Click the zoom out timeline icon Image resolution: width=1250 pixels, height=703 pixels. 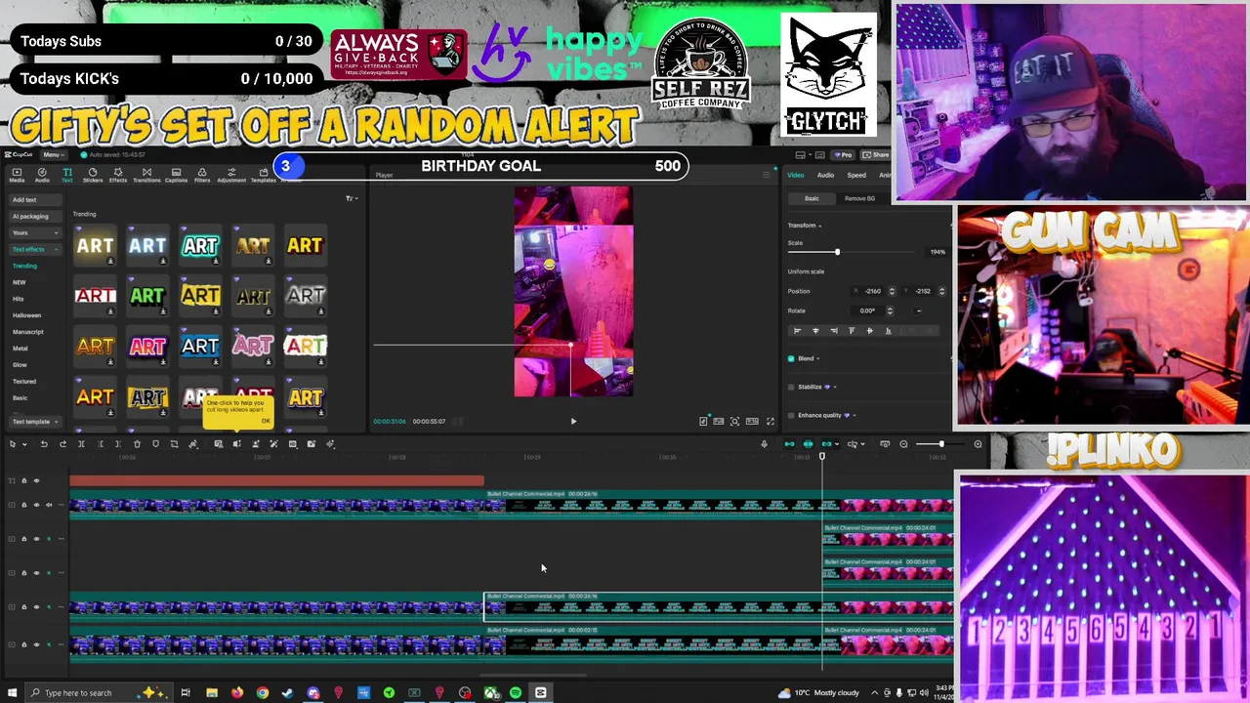pos(903,444)
